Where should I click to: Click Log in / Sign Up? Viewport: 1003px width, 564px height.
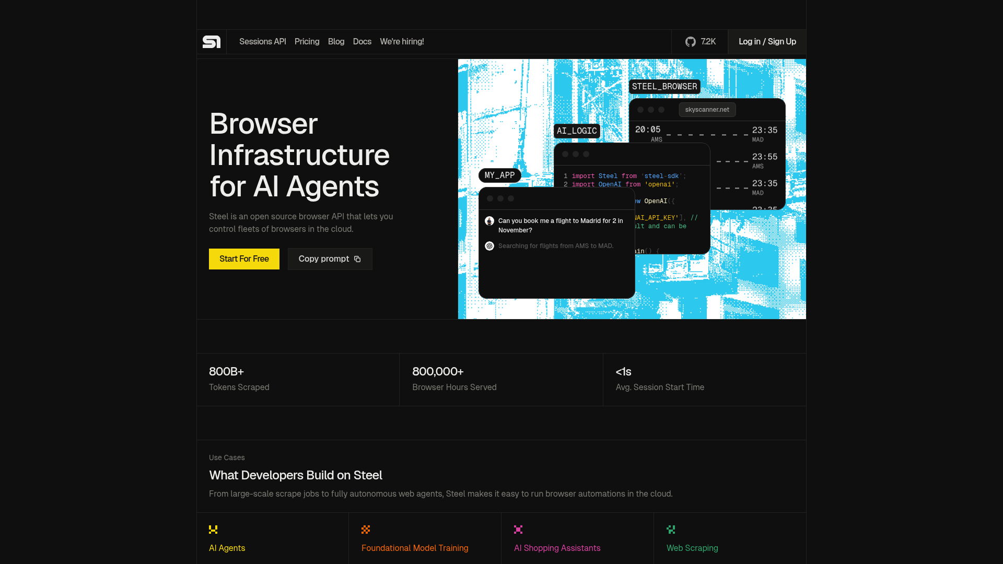click(x=767, y=42)
